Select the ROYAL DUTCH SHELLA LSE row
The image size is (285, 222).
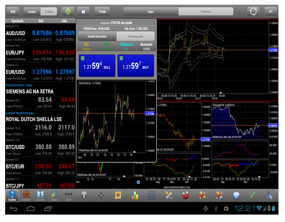pyautogui.click(x=41, y=124)
